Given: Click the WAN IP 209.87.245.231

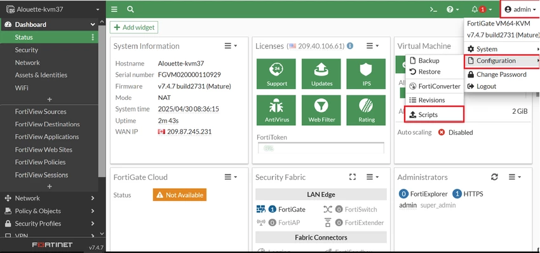Looking at the screenshot, I should point(189,132).
